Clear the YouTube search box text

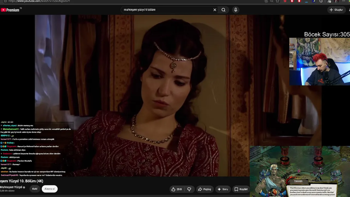point(215,10)
